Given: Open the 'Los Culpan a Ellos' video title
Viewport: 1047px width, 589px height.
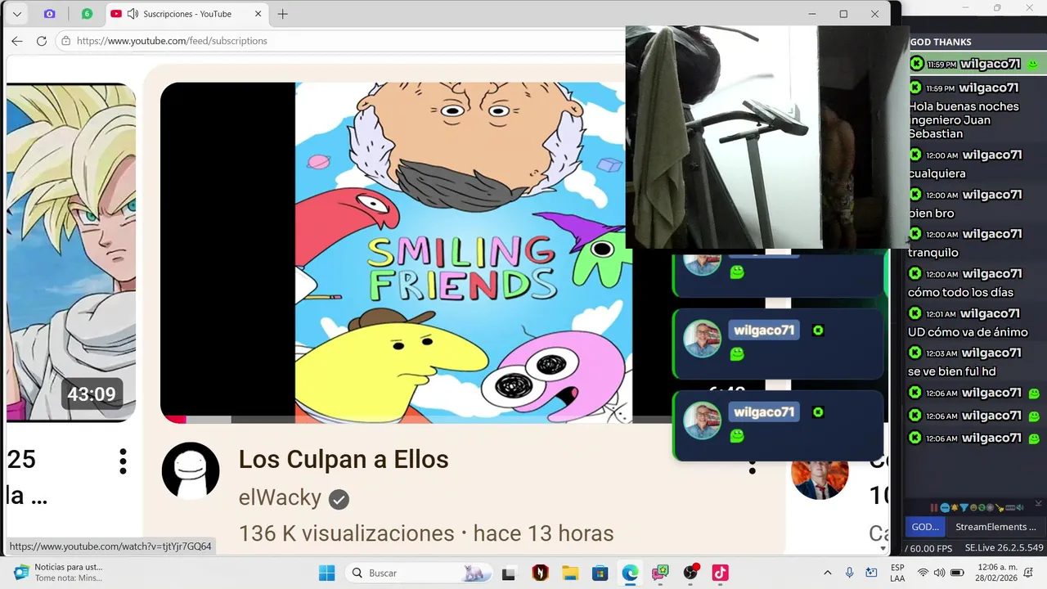Looking at the screenshot, I should click(344, 460).
